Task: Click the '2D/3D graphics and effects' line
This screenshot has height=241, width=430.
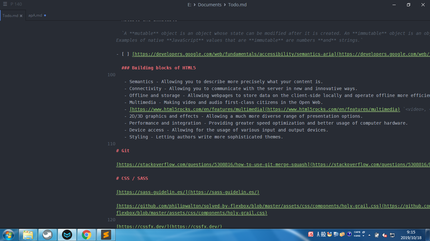Action: click(243, 116)
